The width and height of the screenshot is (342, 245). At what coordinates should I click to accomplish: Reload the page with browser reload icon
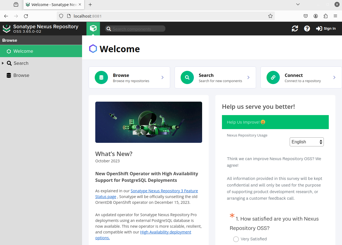click(x=26, y=16)
